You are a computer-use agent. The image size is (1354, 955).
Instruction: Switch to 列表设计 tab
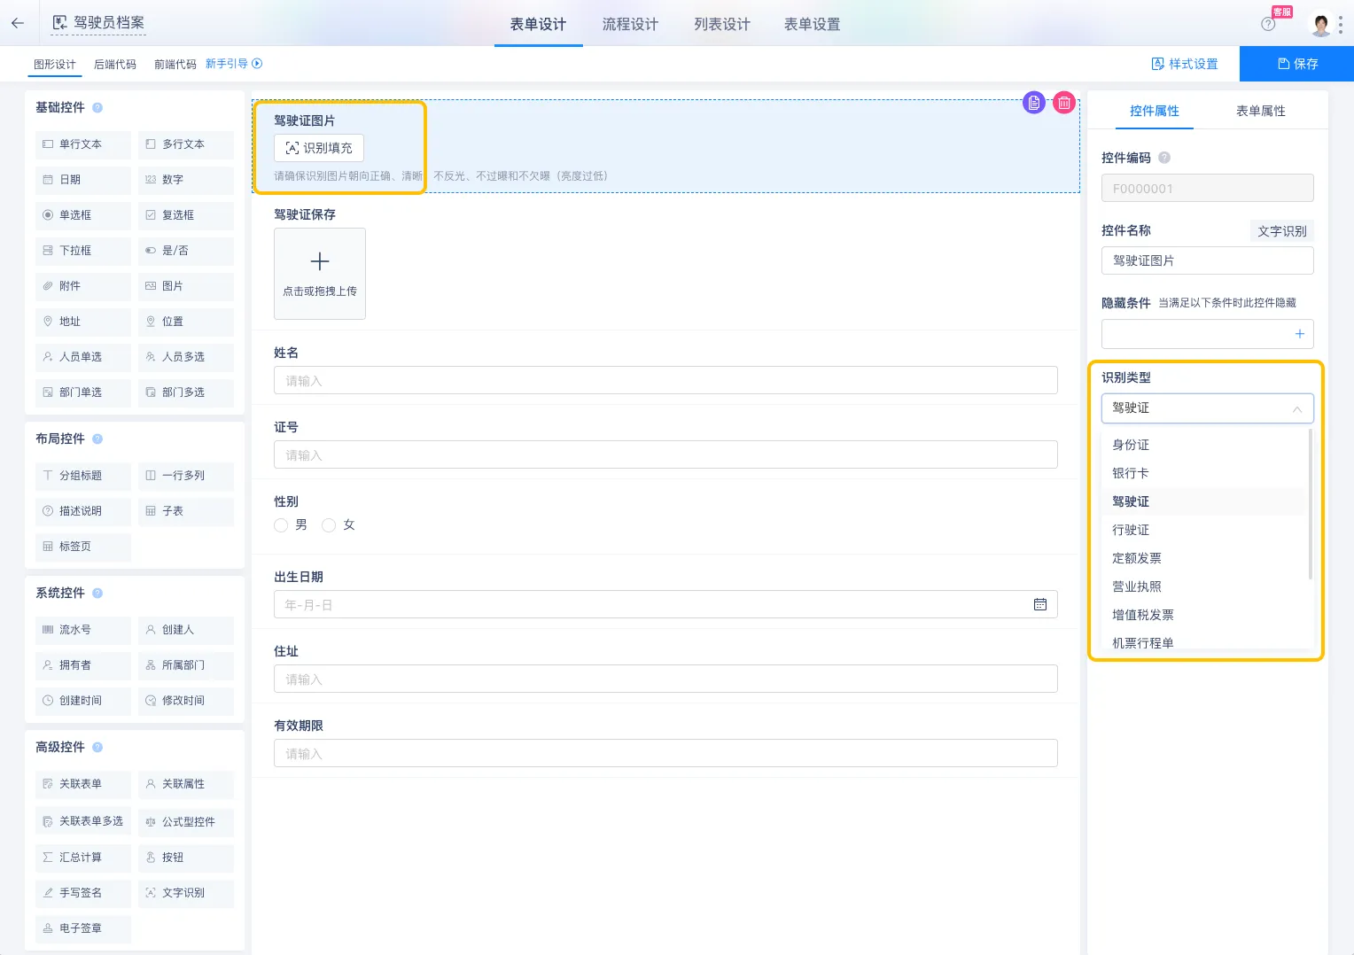(x=722, y=24)
